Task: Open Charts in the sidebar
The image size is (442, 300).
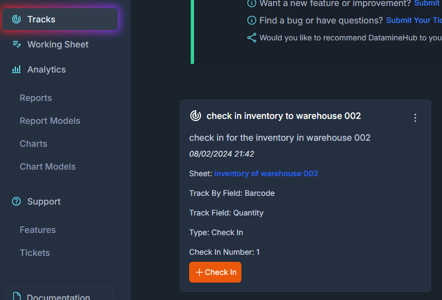Action: coord(34,143)
